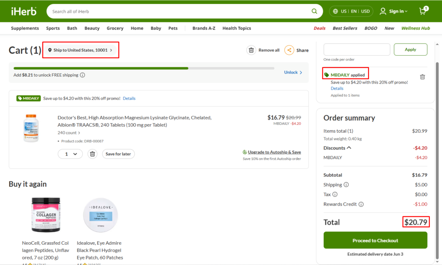Click the iHerb logo
Viewport: 442px width, 265px height.
[x=24, y=11]
